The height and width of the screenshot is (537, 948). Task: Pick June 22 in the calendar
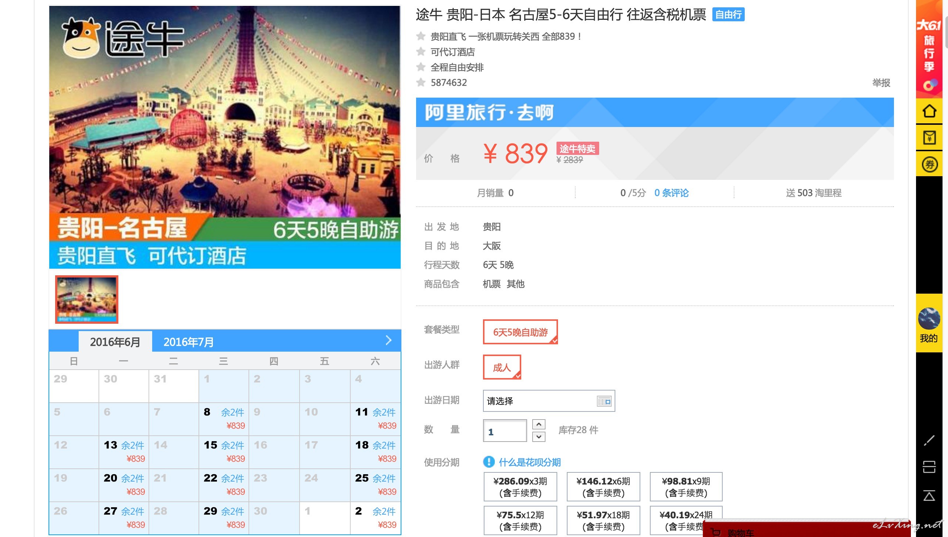[x=224, y=485]
